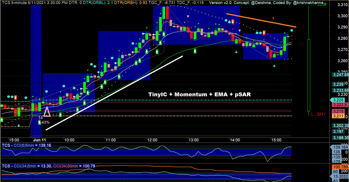Click the 3,215 price level tag
Screen dimensions: 349x182
click(x=338, y=111)
